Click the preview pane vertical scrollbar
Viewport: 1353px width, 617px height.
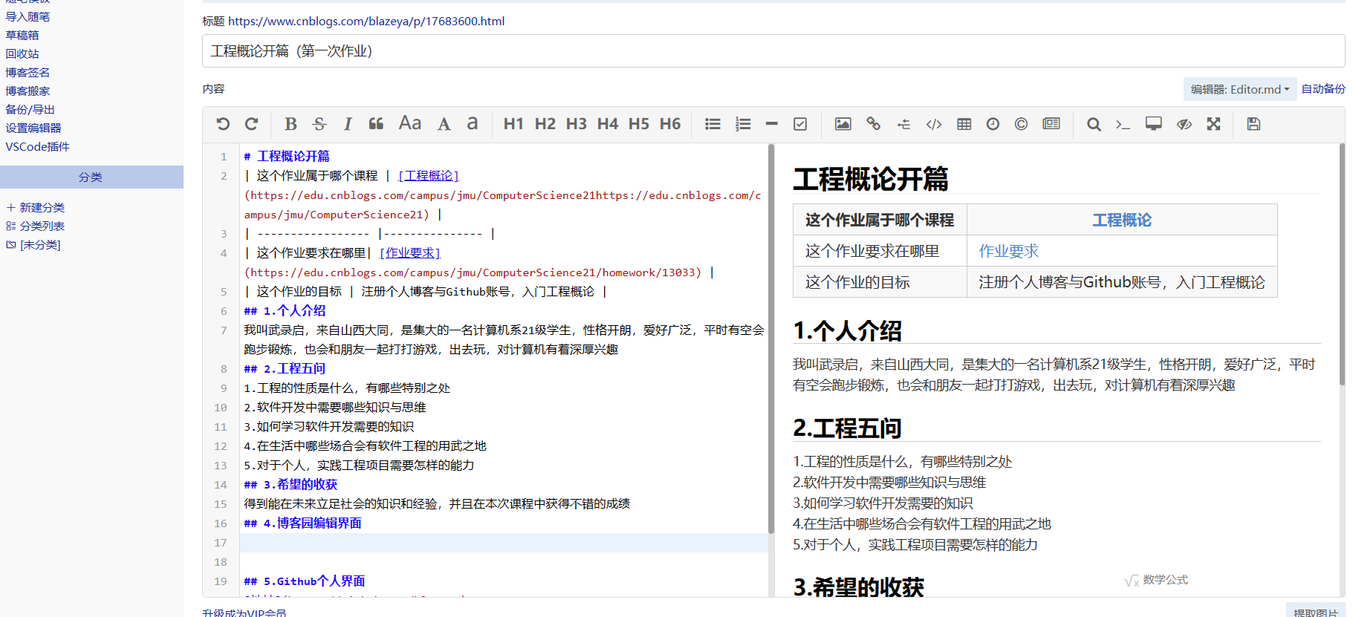tap(1342, 264)
